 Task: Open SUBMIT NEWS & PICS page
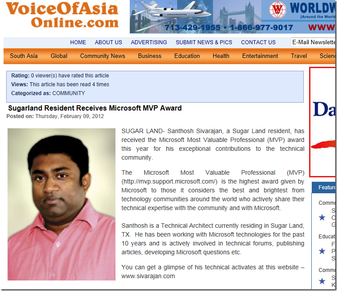pyautogui.click(x=204, y=42)
